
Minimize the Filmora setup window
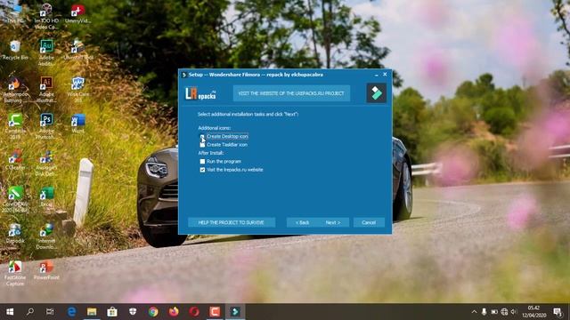[376, 75]
